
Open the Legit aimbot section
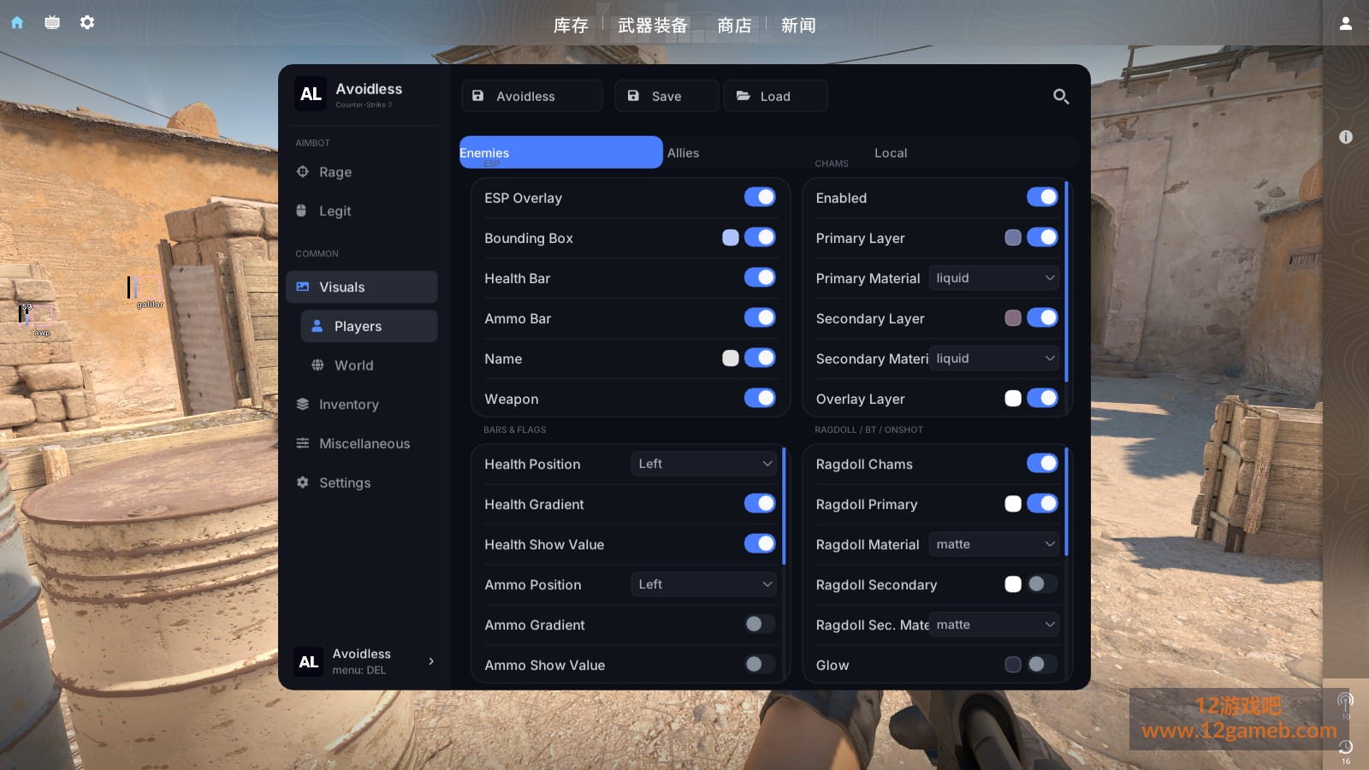coord(362,210)
